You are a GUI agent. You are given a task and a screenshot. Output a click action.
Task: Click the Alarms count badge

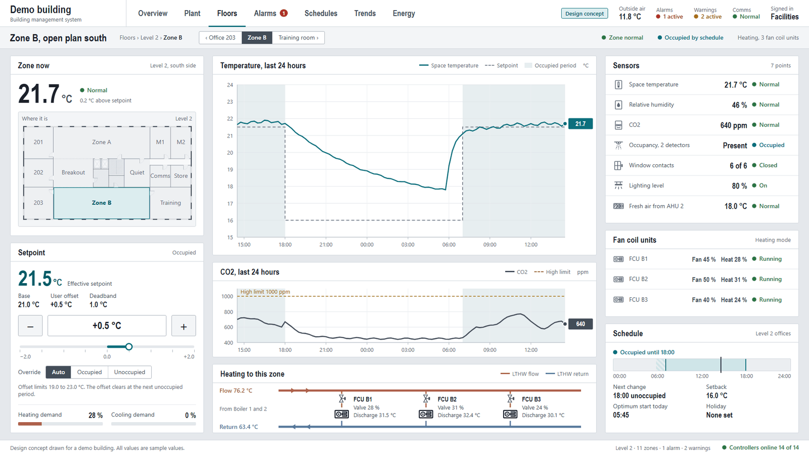coord(284,13)
